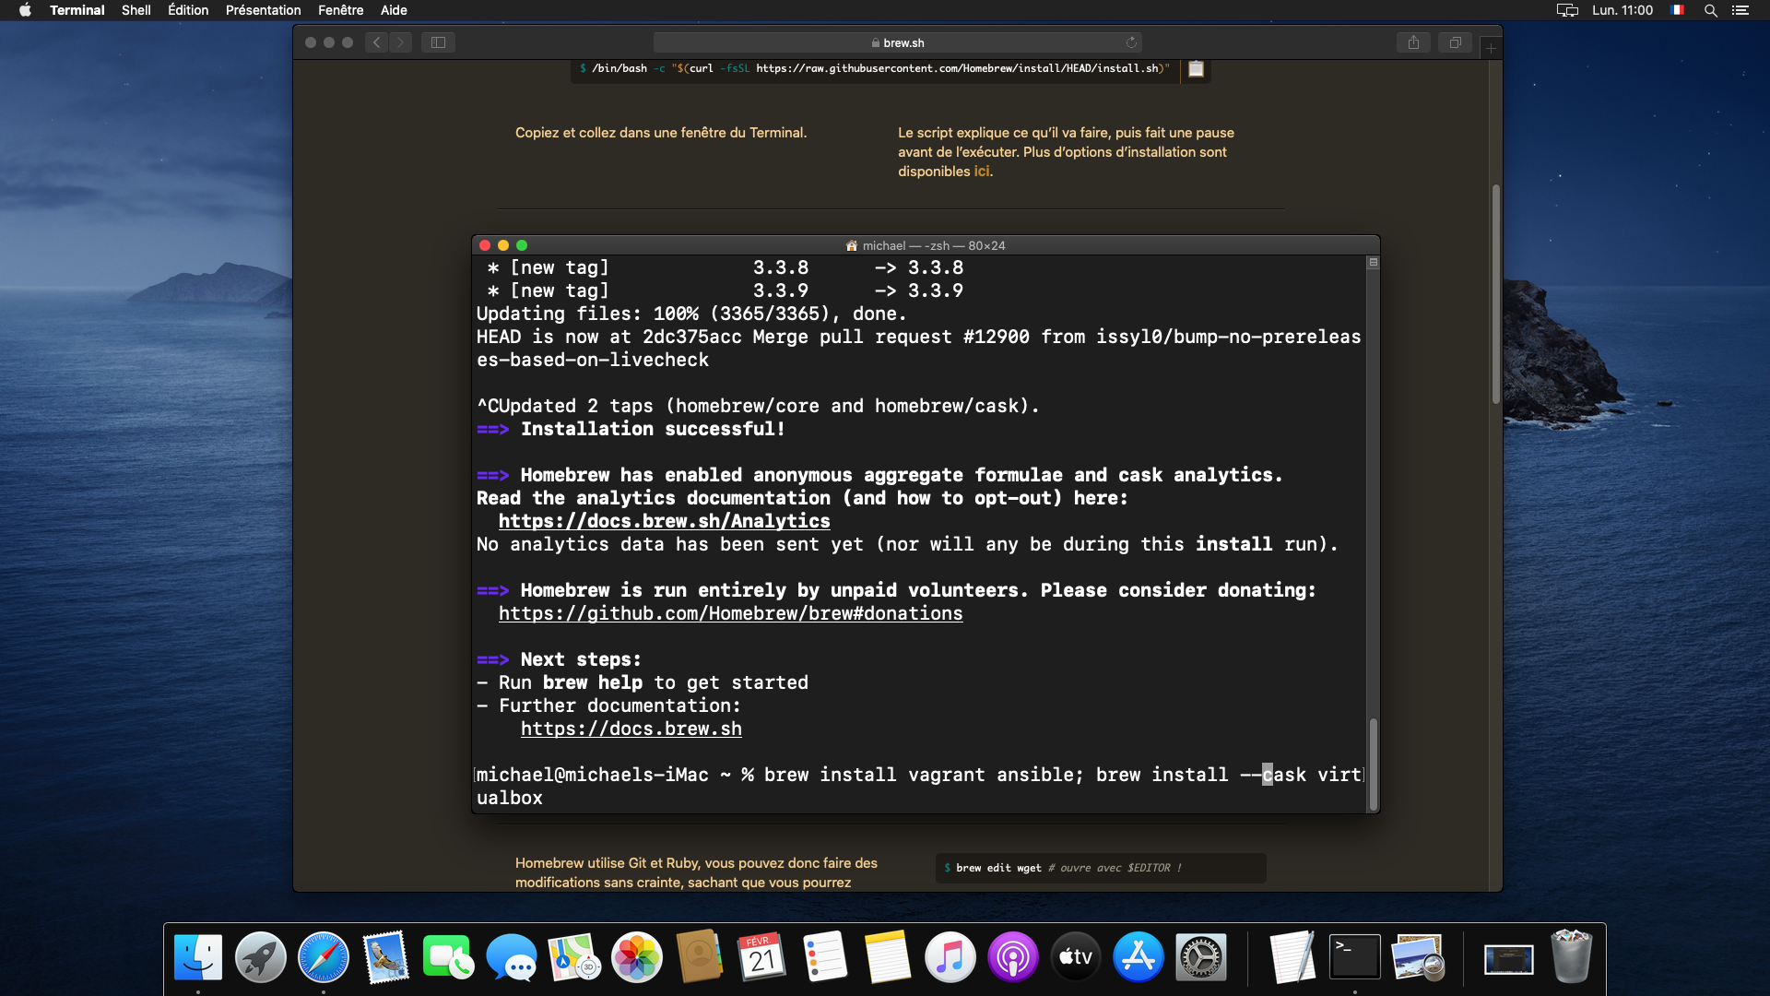1770x996 pixels.
Task: Open TextEdit from the Dock
Action: [x=1292, y=957]
